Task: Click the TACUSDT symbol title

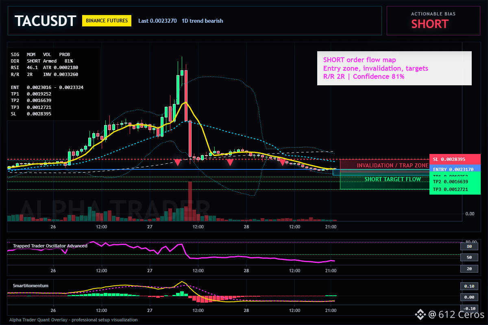Action: click(x=45, y=21)
